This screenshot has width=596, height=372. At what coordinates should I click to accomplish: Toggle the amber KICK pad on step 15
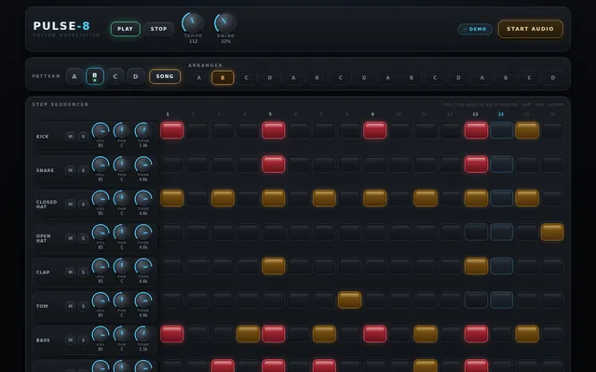click(527, 130)
